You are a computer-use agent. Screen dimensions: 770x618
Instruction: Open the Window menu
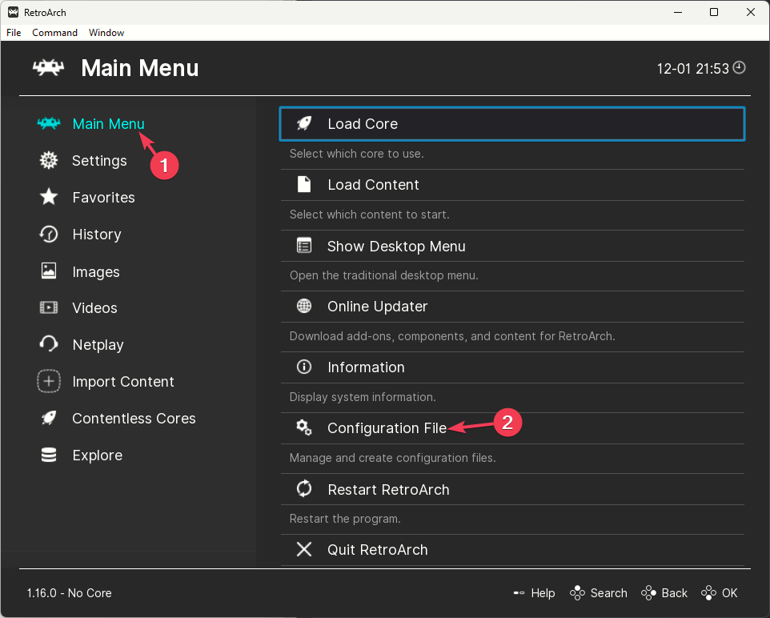coord(106,33)
